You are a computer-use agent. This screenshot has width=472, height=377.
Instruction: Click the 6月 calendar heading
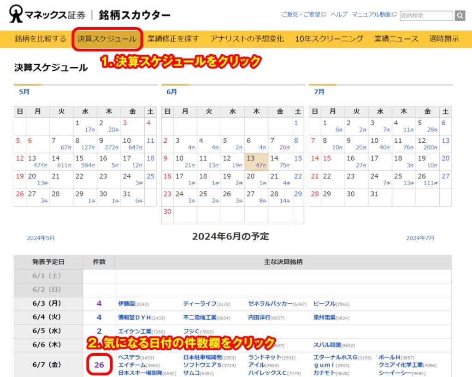pos(171,92)
